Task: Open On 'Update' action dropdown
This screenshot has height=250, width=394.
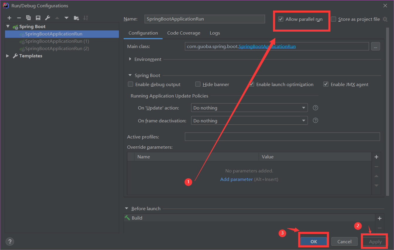Action: click(x=249, y=108)
